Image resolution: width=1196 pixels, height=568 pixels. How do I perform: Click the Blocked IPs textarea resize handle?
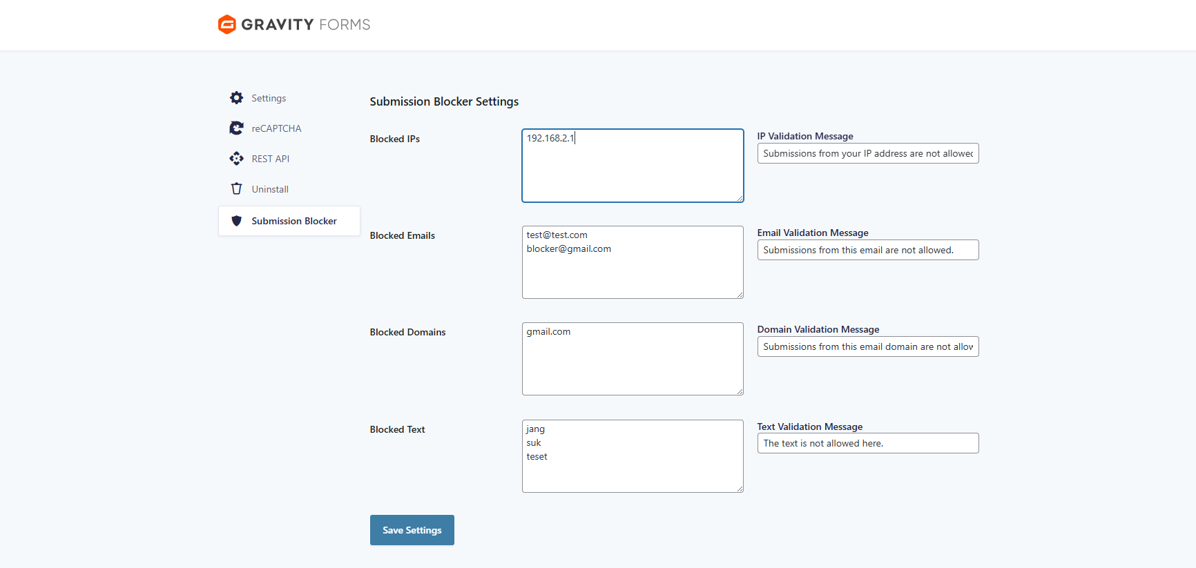740,198
